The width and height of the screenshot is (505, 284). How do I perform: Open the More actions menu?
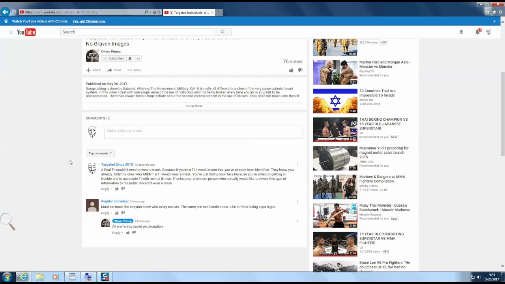(134, 70)
